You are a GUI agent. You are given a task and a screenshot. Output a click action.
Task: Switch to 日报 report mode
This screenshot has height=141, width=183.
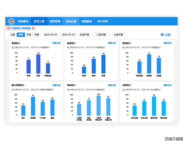pyautogui.click(x=13, y=35)
